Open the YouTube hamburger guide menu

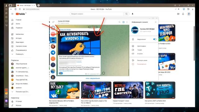click(x=12, y=14)
